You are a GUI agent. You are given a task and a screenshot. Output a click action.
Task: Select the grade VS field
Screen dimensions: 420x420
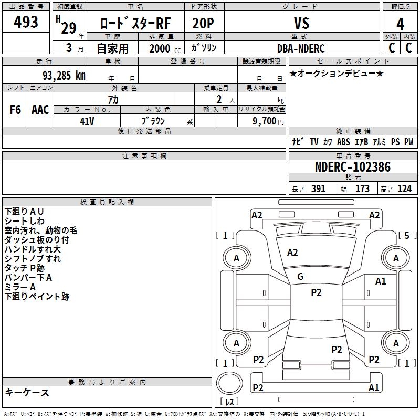302,23
